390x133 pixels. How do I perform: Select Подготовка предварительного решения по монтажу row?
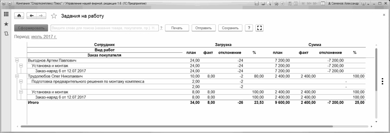pos(104,81)
